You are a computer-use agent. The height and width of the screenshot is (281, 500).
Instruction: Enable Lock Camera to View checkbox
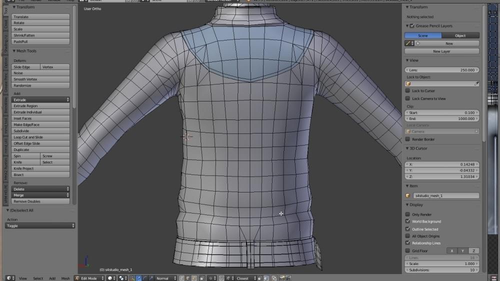click(407, 98)
